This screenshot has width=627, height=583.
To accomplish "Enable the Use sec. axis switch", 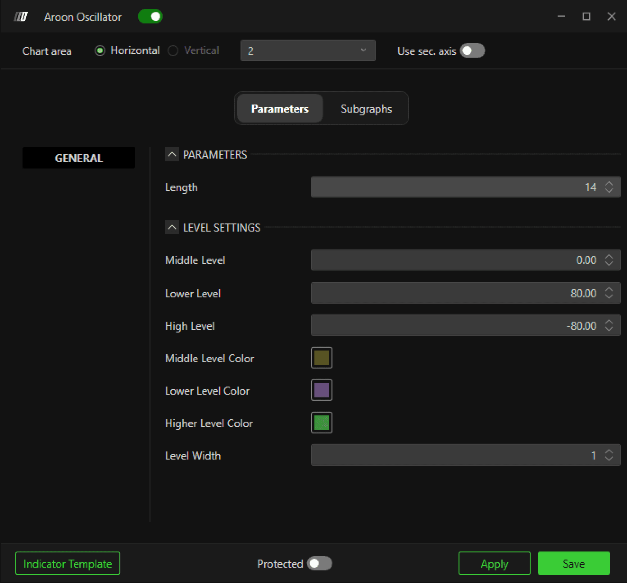I will coord(473,50).
